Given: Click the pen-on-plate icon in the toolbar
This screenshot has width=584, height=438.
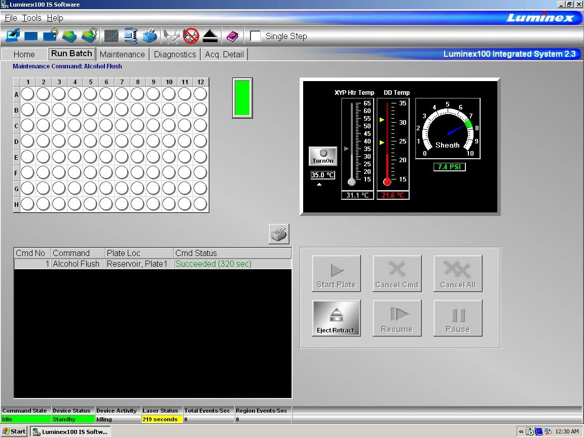Looking at the screenshot, I should coord(13,36).
